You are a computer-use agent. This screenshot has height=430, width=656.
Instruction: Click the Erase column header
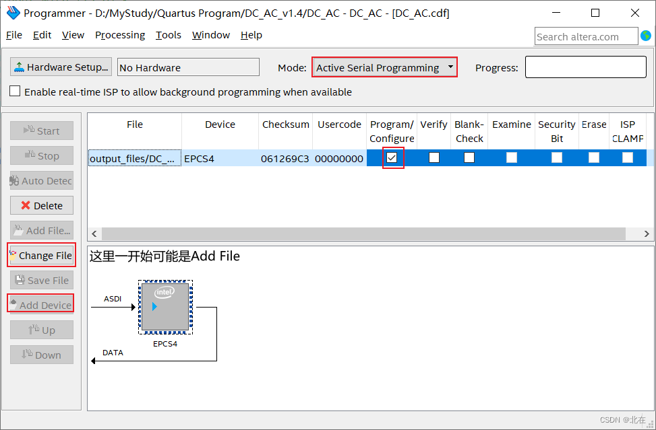point(594,131)
